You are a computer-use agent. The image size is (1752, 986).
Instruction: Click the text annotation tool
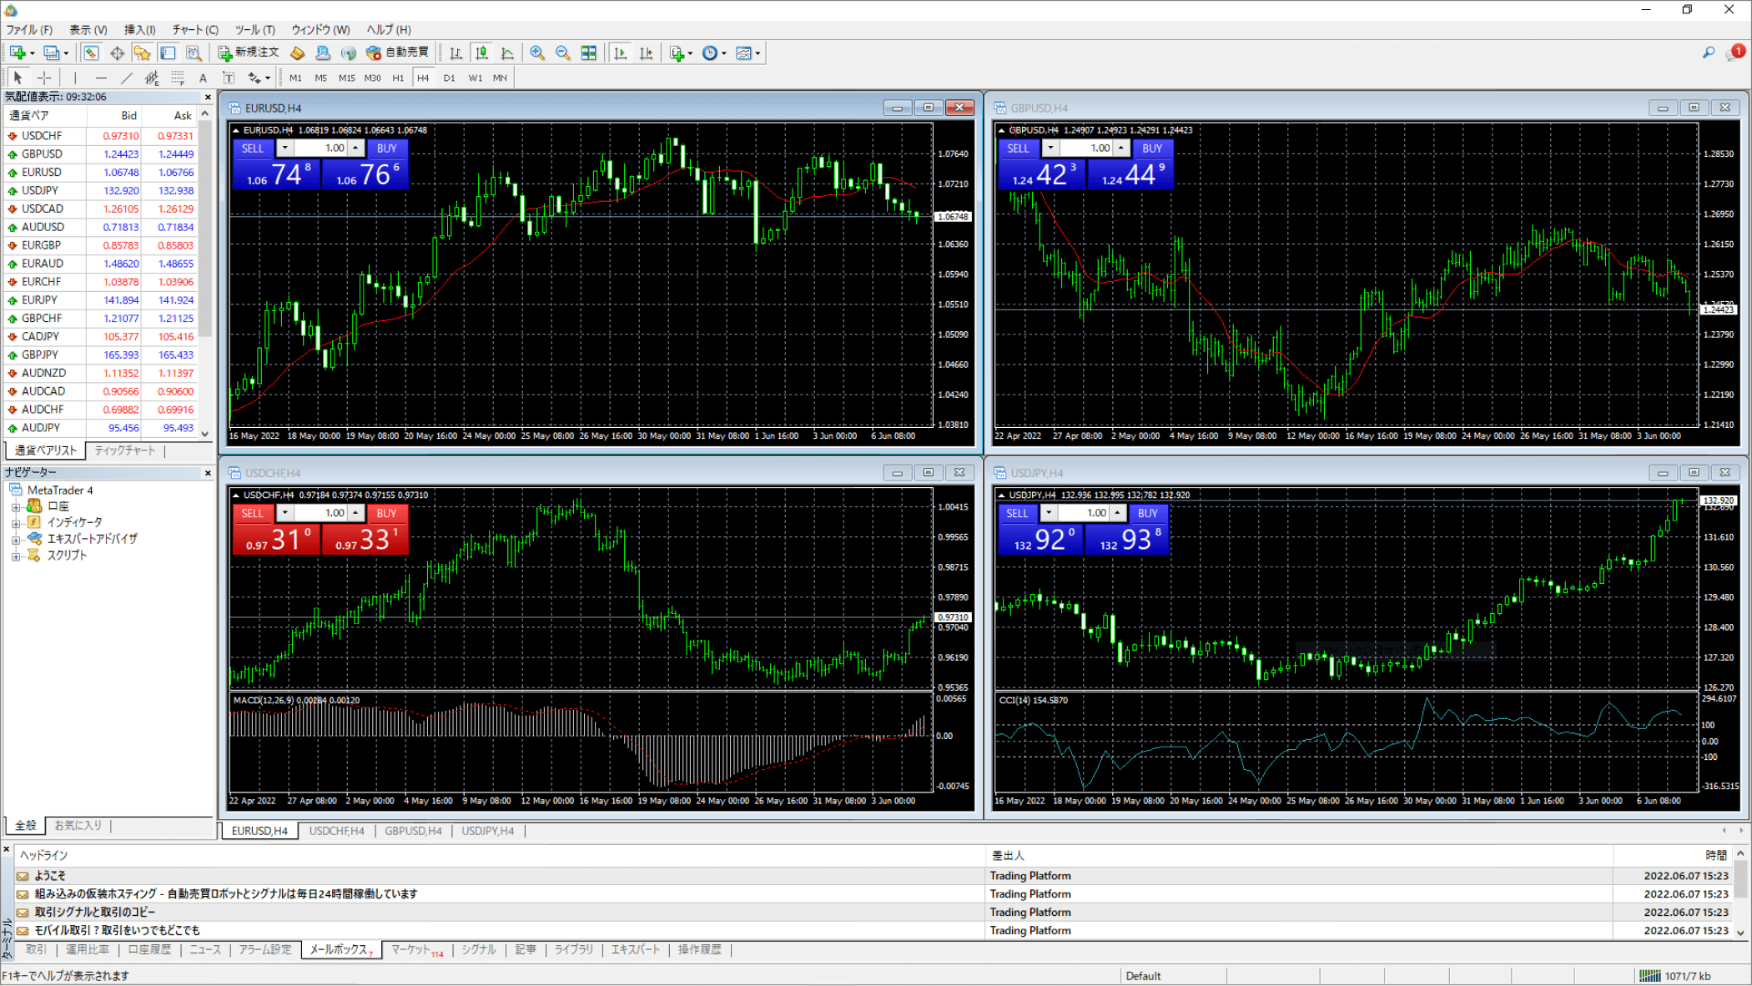point(203,78)
